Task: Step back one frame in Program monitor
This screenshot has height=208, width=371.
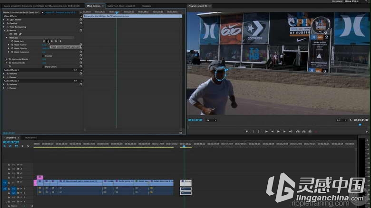Action: (x=273, y=131)
